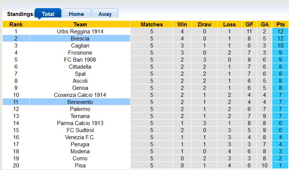Click the Draw column header
This screenshot has height=170, width=289.
[x=205, y=24]
